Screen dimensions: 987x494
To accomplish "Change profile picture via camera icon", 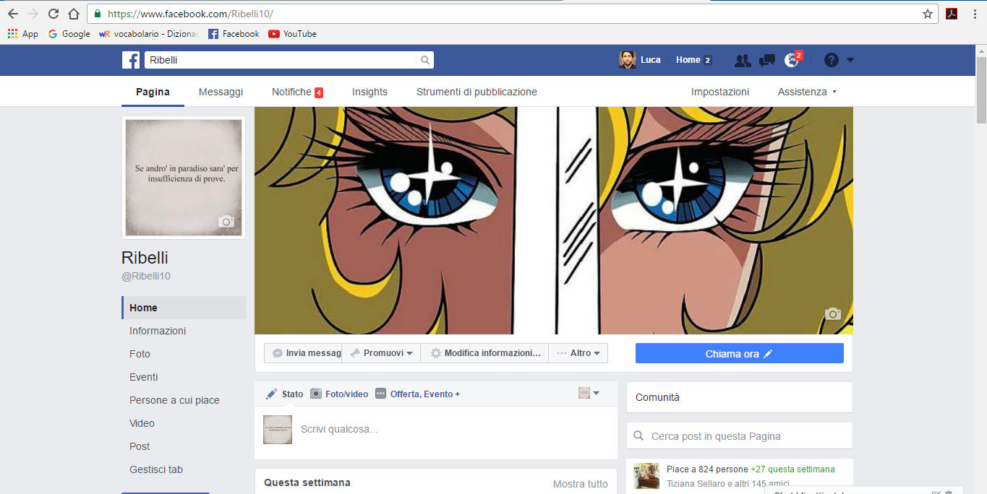I will tap(226, 222).
